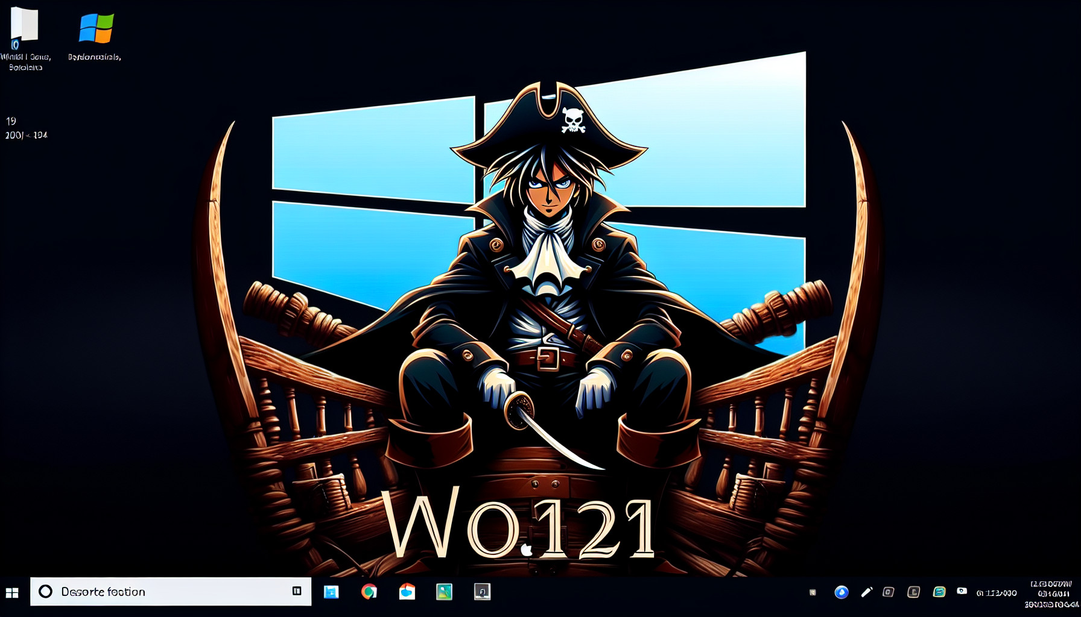The height and width of the screenshot is (617, 1081).
Task: Click the small square icon inside search box
Action: (x=297, y=591)
